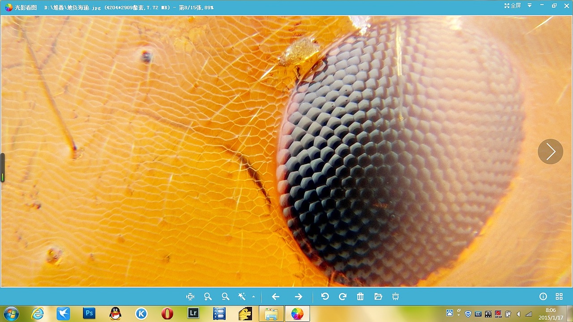Click the clock showing 8:06

[x=551, y=310]
